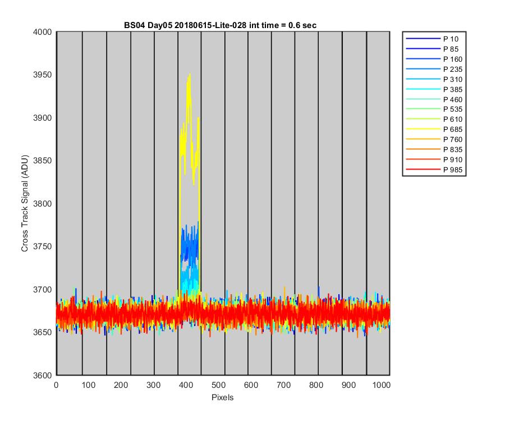The height and width of the screenshot is (421, 505).
Task: Click the y-axis tick 3850
Action: (x=42, y=161)
